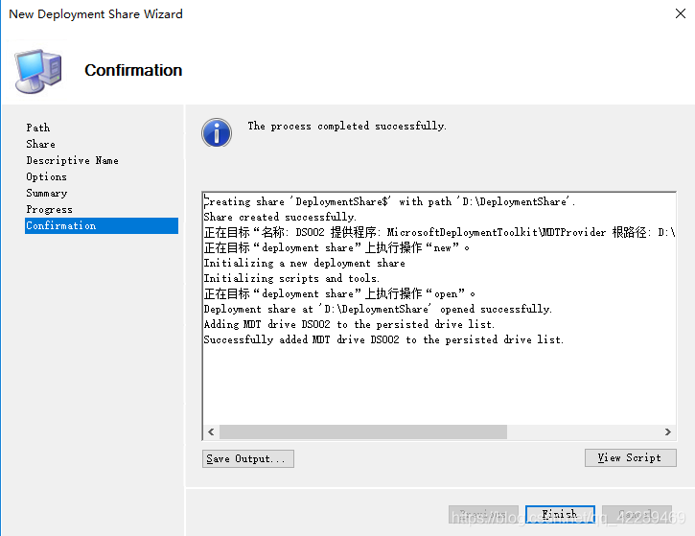This screenshot has width=695, height=536.
Task: Click the Save Output button
Action: [247, 458]
